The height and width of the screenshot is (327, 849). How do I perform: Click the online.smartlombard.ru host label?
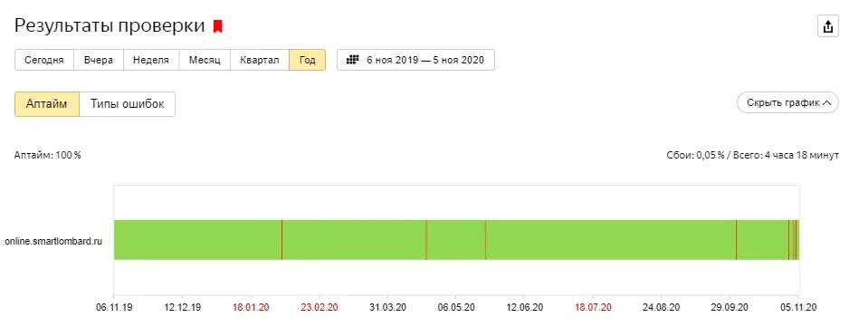point(53,241)
